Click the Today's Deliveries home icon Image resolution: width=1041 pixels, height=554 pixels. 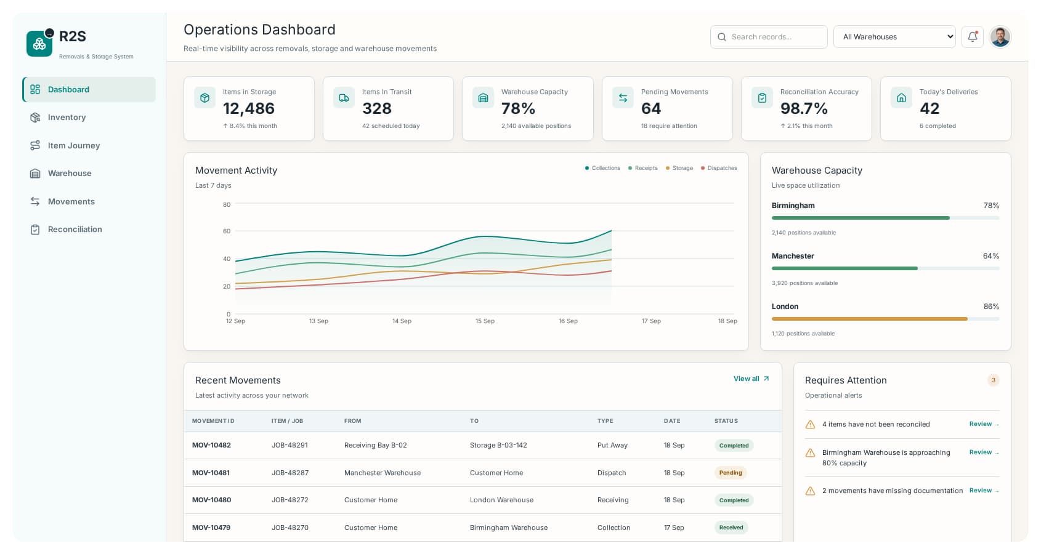(x=902, y=98)
